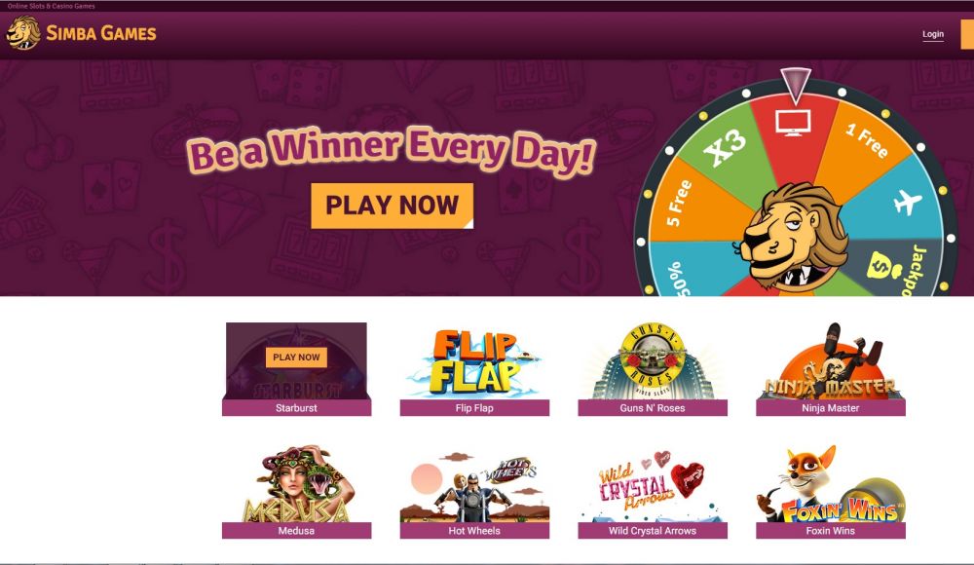The height and width of the screenshot is (565, 974).
Task: Click the airplane icon on the wheel
Action: [908, 202]
